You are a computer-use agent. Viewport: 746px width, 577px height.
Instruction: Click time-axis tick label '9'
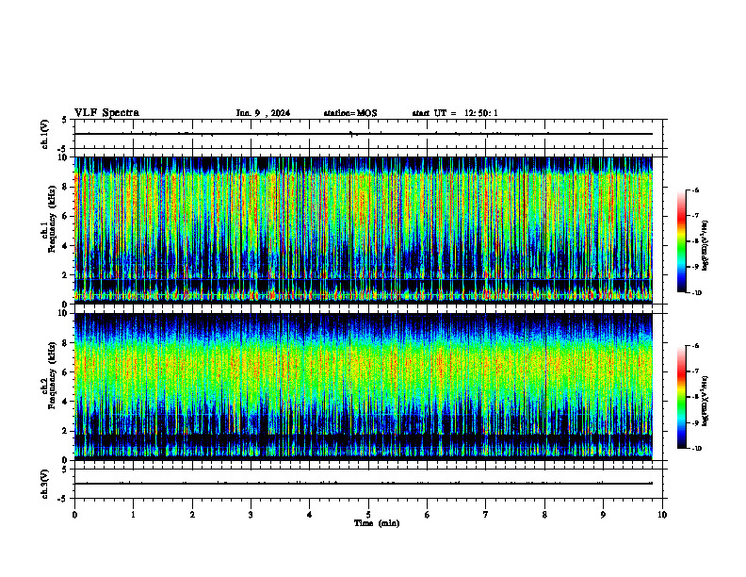tap(603, 515)
